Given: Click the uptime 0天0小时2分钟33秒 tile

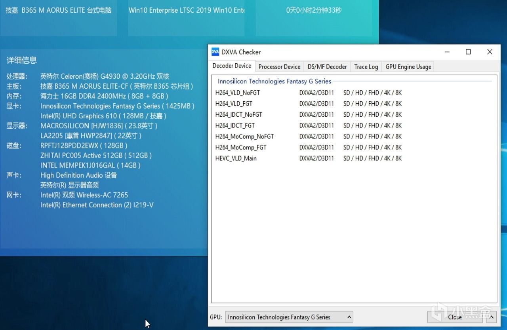Looking at the screenshot, I should pos(314,18).
